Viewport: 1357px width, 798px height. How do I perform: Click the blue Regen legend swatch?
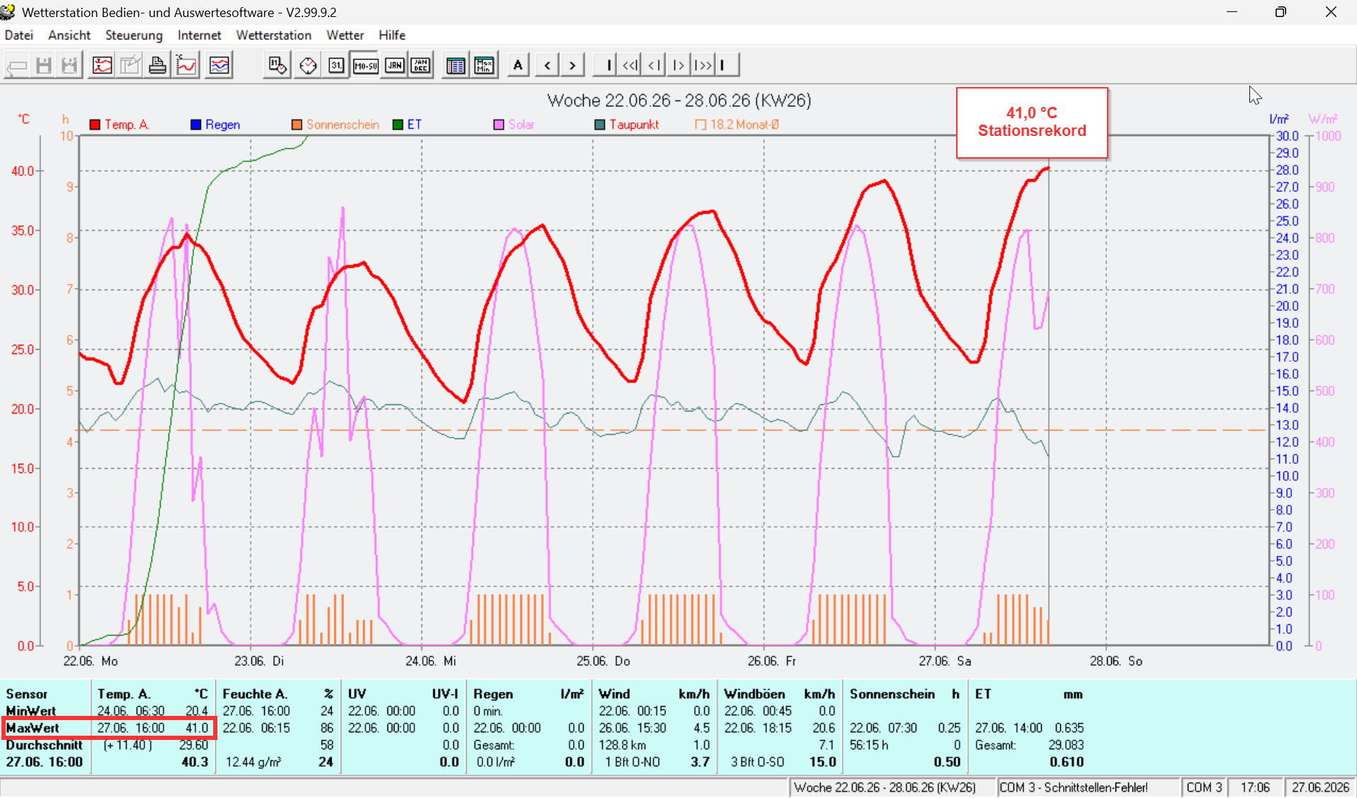tap(196, 125)
